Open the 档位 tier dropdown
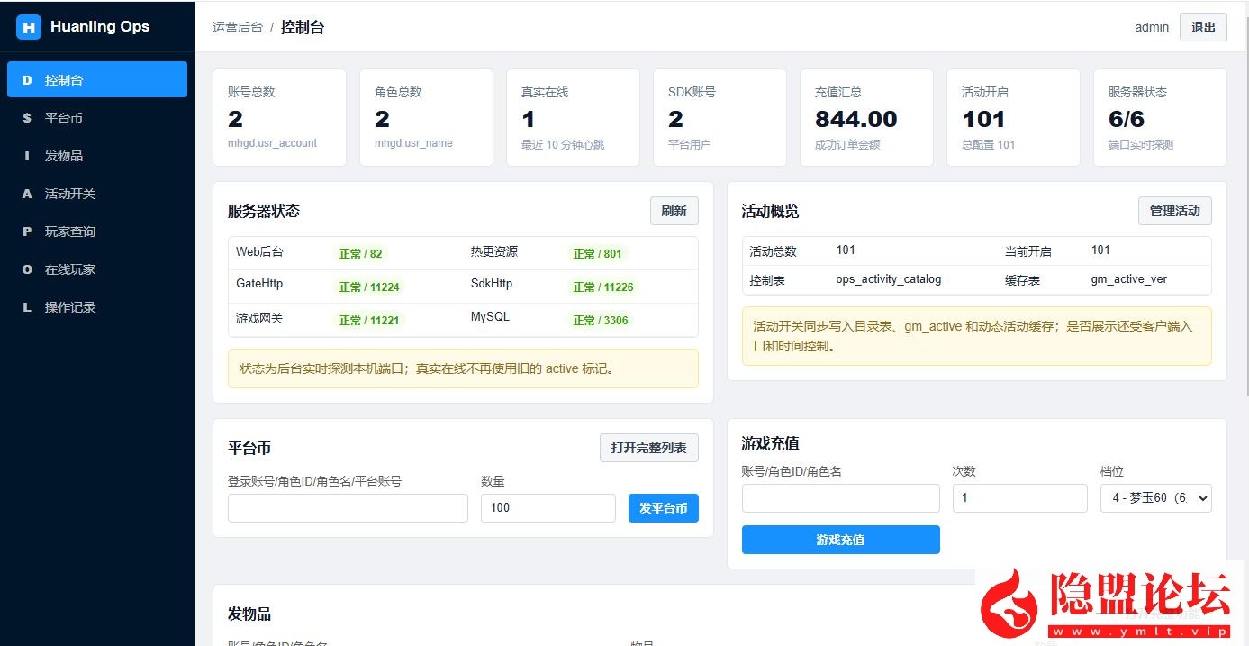This screenshot has height=646, width=1249. click(1155, 498)
